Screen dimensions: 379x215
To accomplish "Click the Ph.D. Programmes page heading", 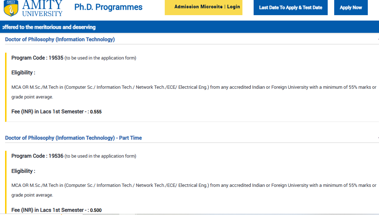I will click(108, 7).
